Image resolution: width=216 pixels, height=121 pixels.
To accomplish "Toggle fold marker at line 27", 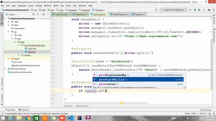I will [x=62, y=53].
